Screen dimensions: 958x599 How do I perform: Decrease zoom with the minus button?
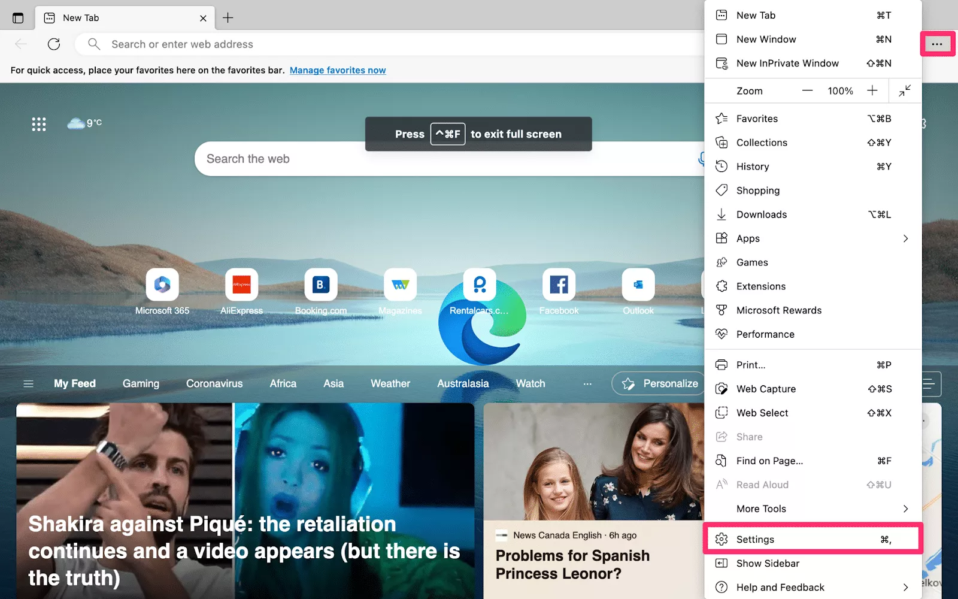click(807, 90)
